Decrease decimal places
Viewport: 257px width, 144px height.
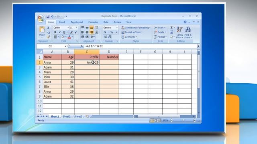(110, 37)
